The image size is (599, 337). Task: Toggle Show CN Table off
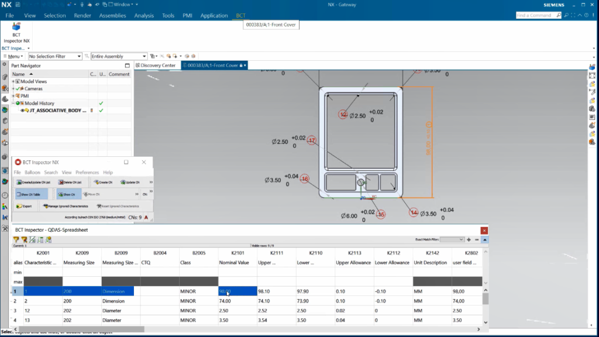coord(32,194)
